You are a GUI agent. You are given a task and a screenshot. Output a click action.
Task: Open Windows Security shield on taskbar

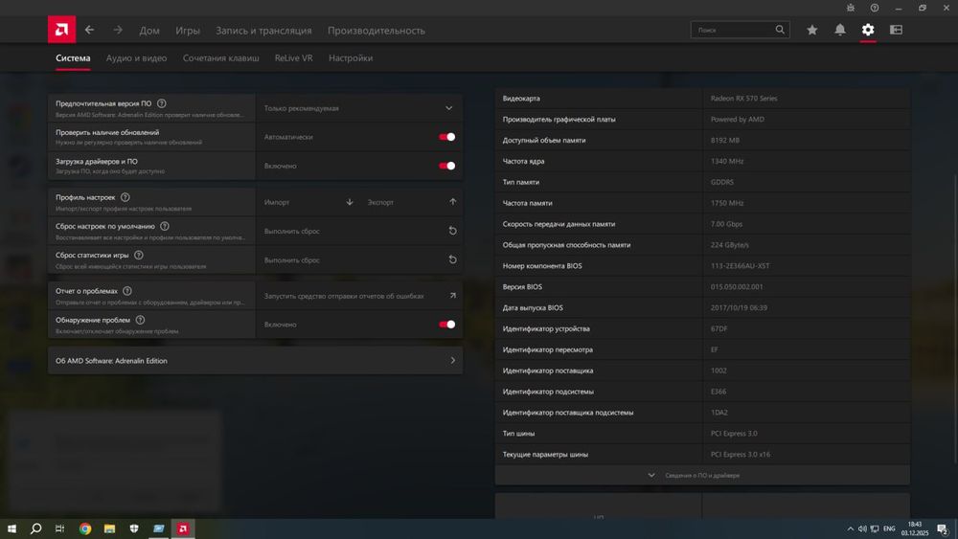pos(134,528)
